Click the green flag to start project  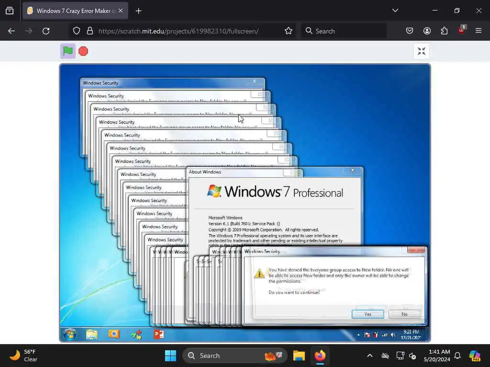pyautogui.click(x=68, y=51)
